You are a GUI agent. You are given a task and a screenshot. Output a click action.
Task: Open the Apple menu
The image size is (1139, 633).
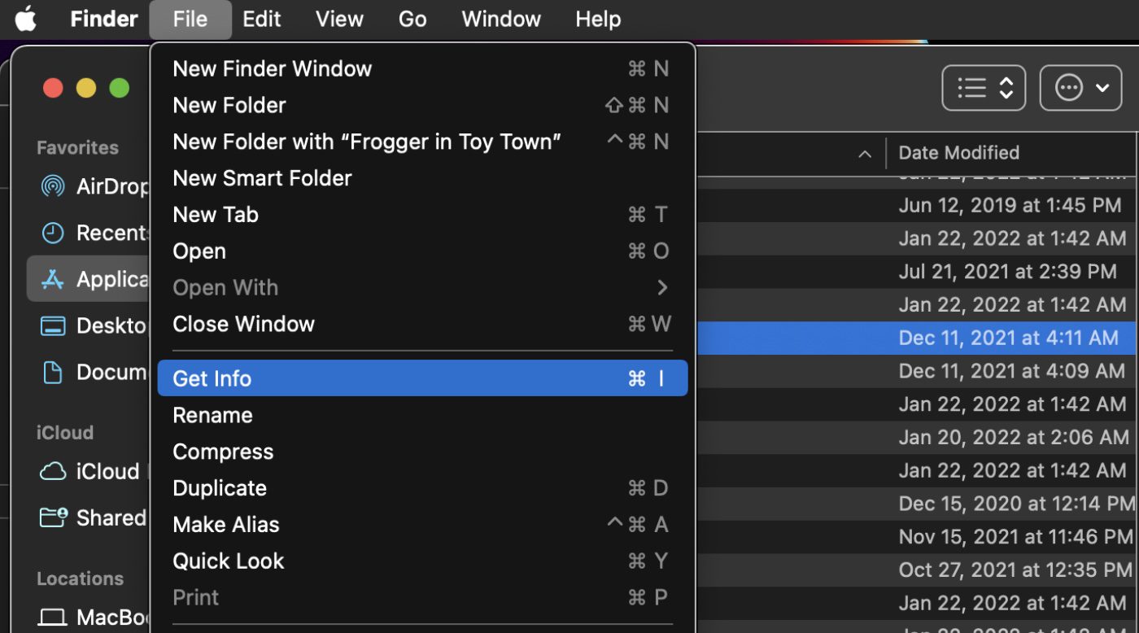pos(26,19)
